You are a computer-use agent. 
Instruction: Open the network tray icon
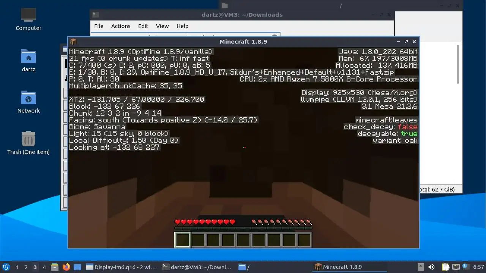click(456, 267)
